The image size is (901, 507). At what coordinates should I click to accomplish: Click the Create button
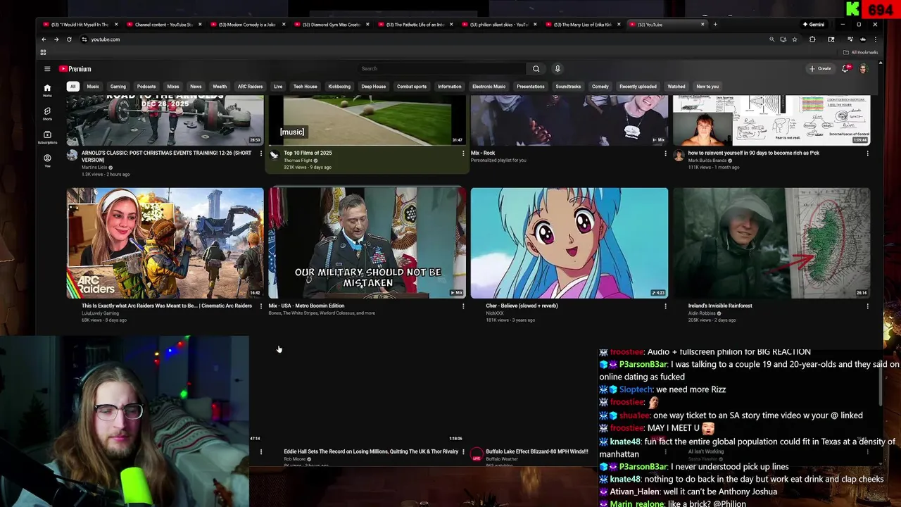coord(820,69)
